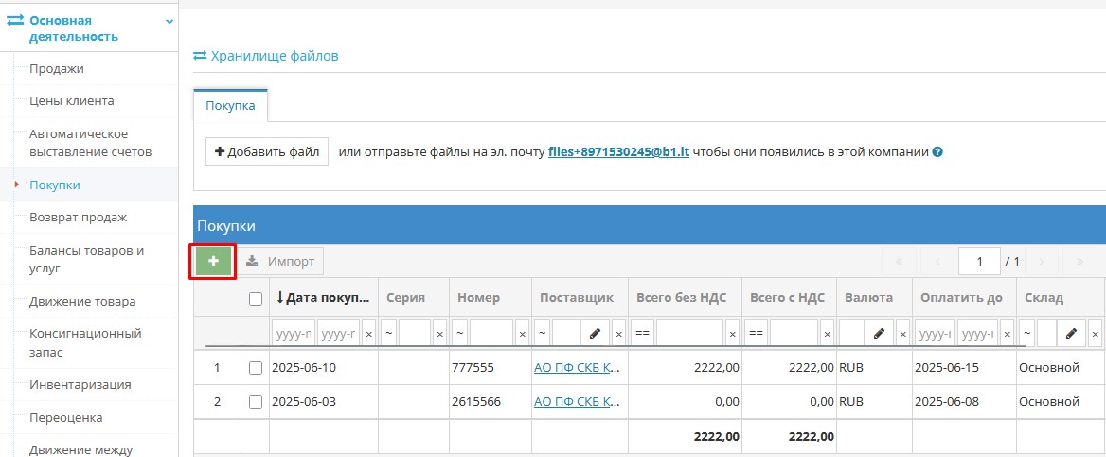Clear the Дата покупки filter with x

pos(368,334)
